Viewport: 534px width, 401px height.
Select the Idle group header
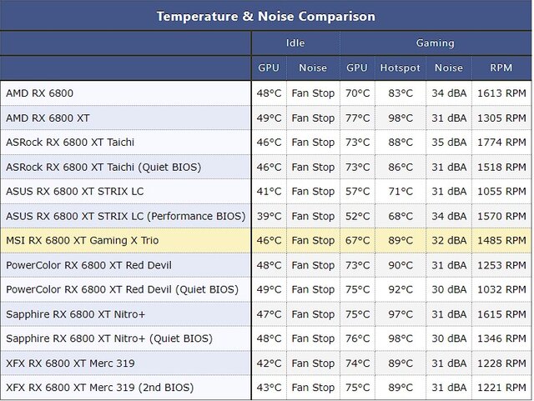click(x=295, y=43)
